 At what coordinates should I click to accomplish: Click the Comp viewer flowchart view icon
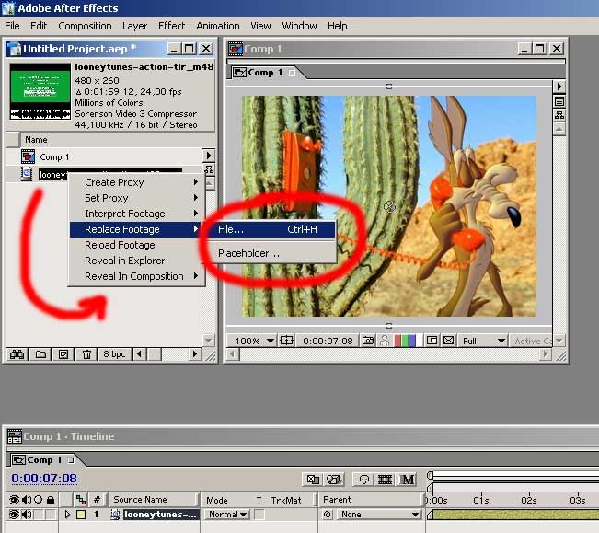559,115
